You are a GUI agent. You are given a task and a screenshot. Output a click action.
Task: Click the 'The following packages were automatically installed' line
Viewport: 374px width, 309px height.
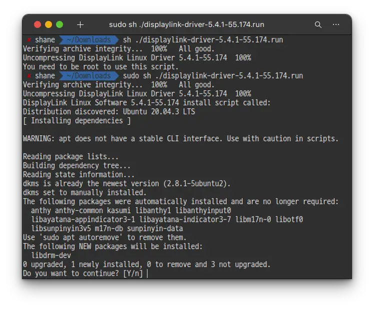[x=180, y=202]
